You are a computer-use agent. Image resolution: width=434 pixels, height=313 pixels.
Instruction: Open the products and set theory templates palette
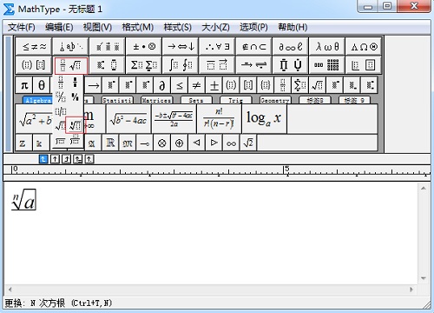pyautogui.click(x=290, y=65)
